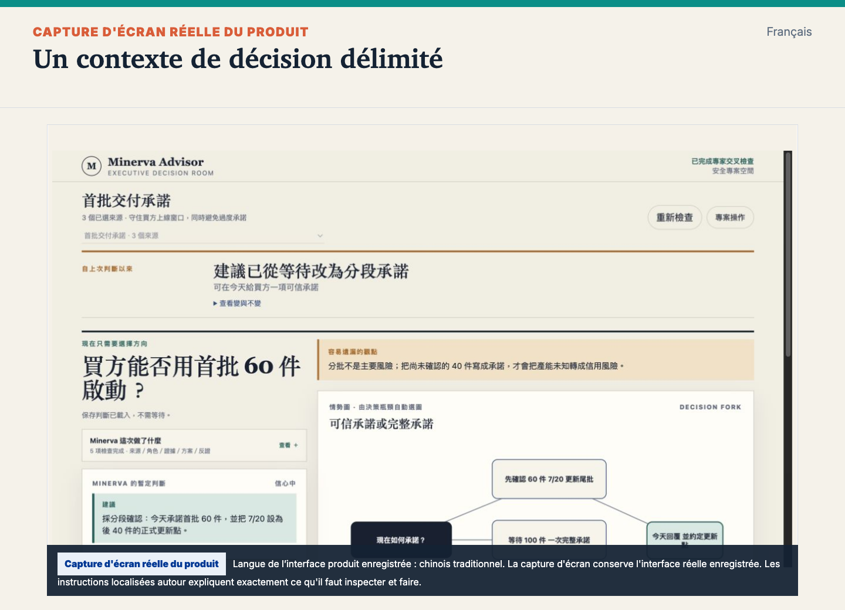Click the 自上次判斷以來 label

click(x=107, y=269)
